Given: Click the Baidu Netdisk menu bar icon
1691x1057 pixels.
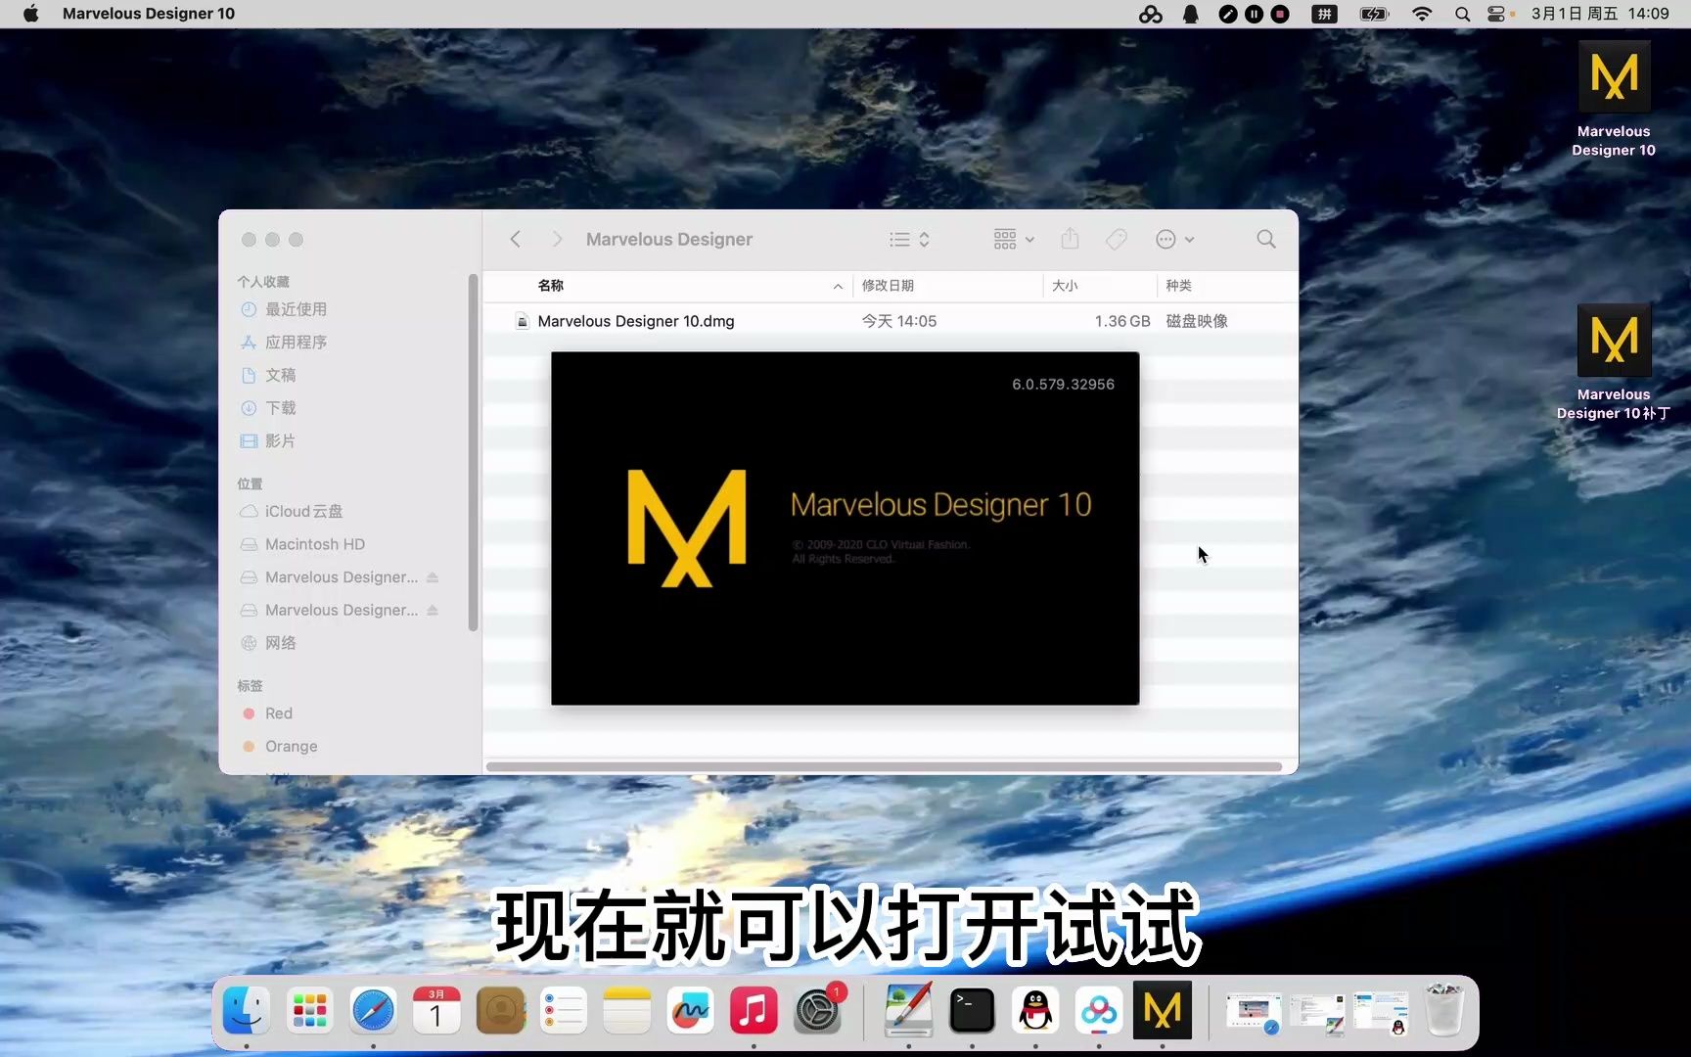Looking at the screenshot, I should 1151,14.
